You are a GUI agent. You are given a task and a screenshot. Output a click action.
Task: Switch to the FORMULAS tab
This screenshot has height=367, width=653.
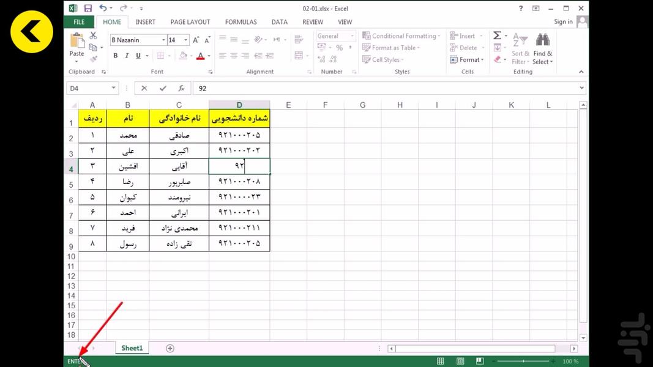click(x=241, y=22)
